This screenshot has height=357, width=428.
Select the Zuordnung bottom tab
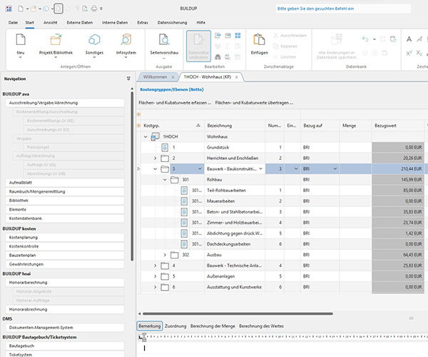click(175, 326)
